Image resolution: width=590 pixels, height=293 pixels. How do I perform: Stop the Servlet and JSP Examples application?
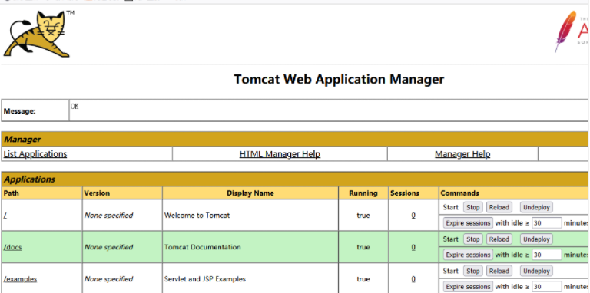[473, 271]
